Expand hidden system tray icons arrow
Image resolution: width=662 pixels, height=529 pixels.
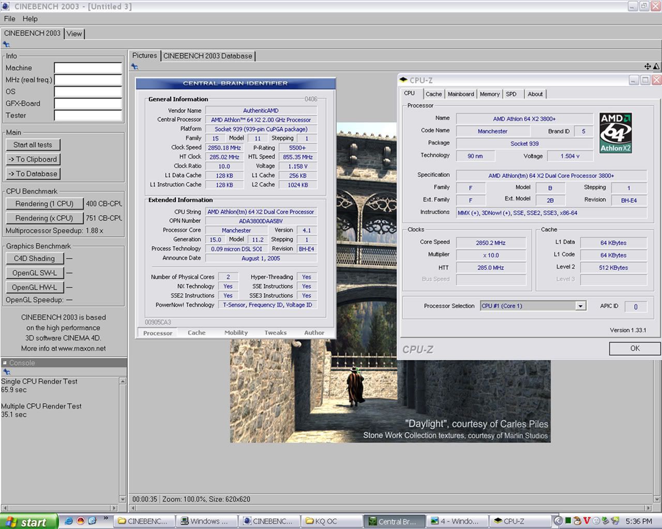[558, 521]
